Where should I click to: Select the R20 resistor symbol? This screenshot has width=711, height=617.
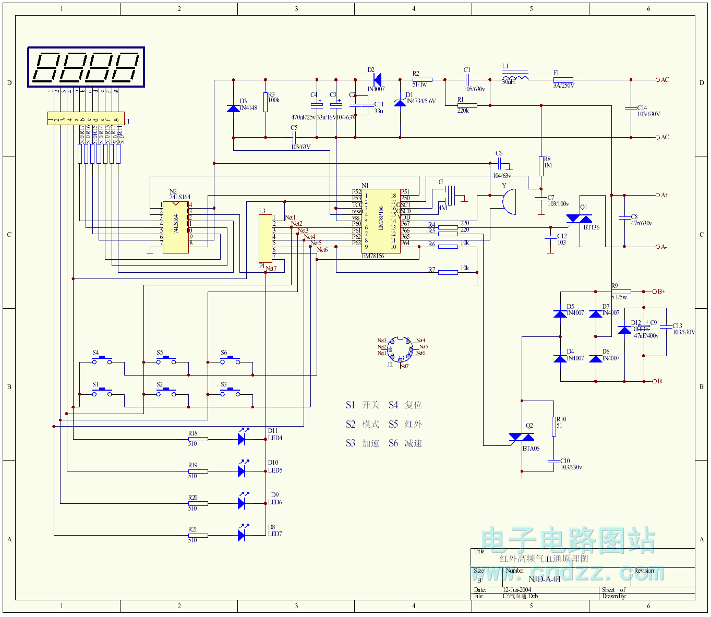pyautogui.click(x=198, y=503)
